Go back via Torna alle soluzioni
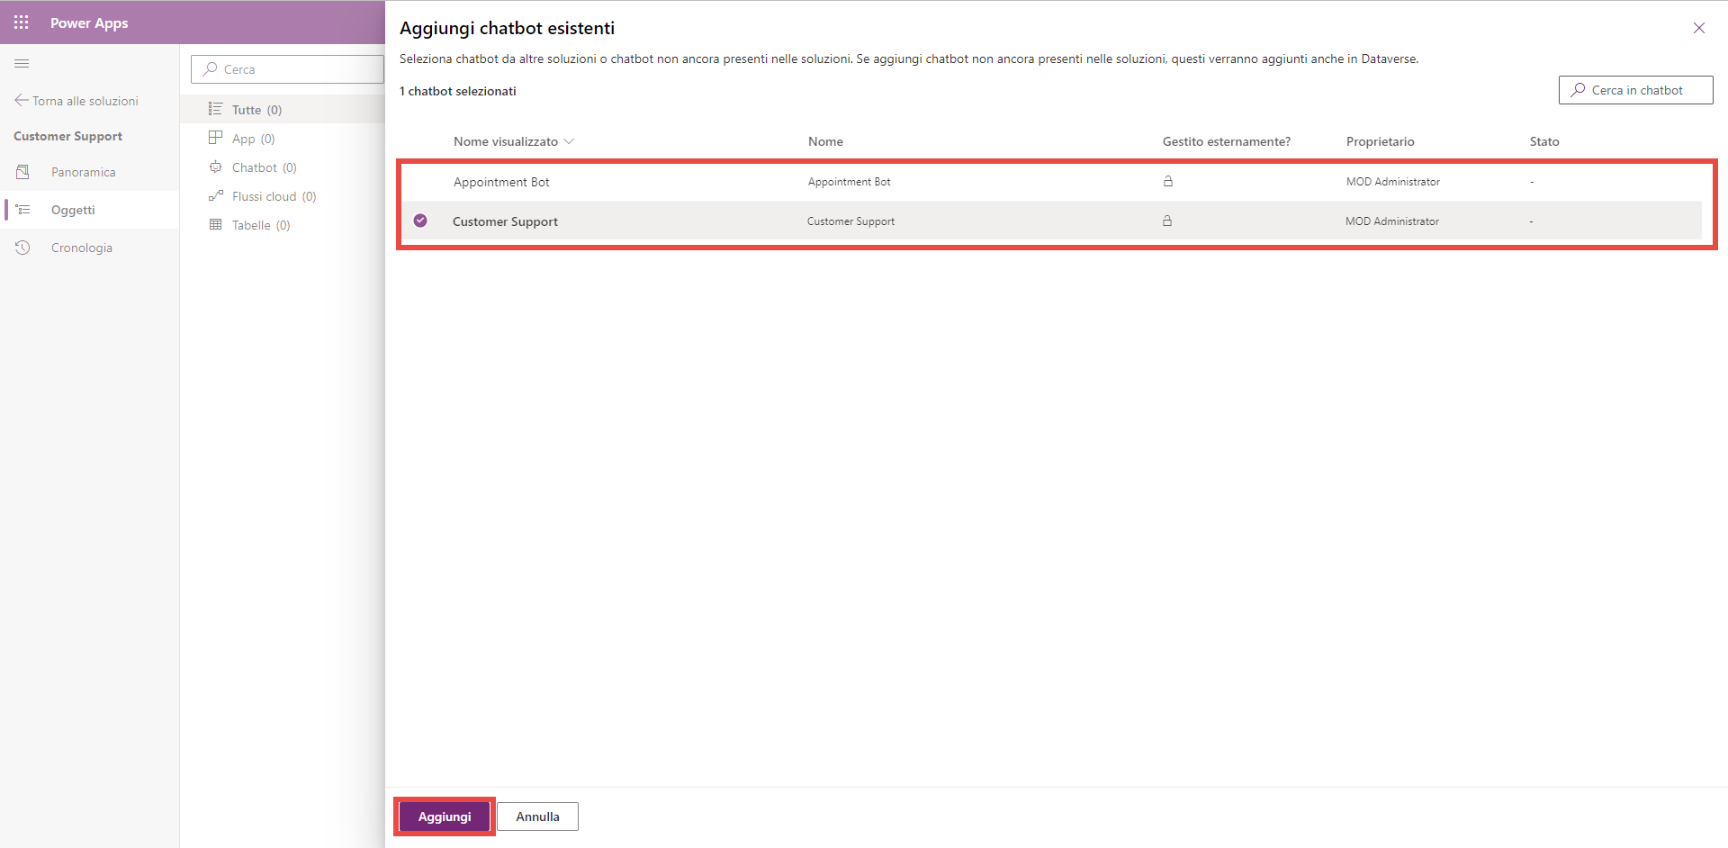The height and width of the screenshot is (848, 1728). click(76, 101)
